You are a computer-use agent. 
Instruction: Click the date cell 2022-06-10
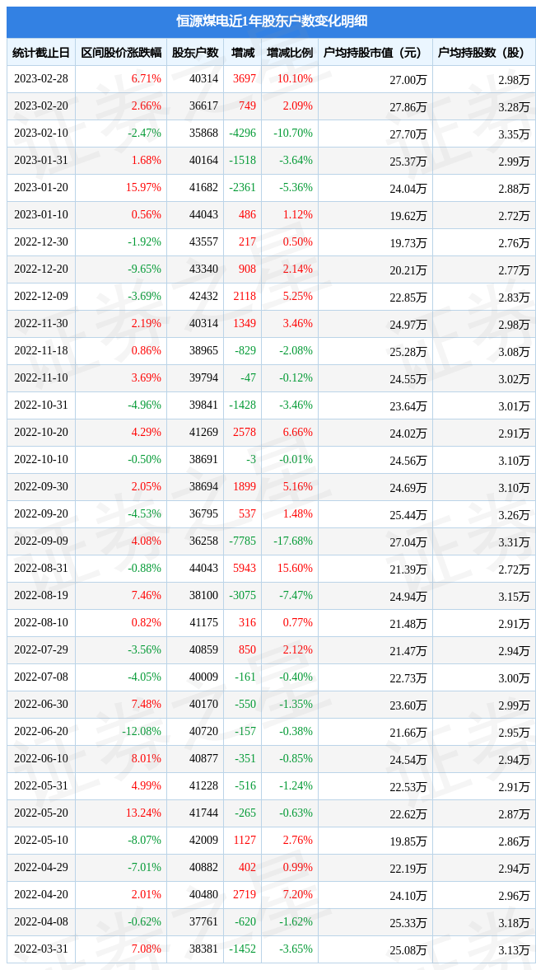[x=41, y=759]
